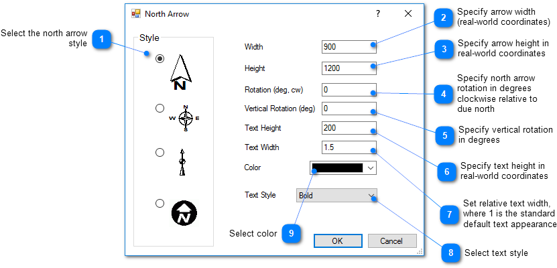Select the compass rose radio button
The image size is (557, 268).
[160, 108]
